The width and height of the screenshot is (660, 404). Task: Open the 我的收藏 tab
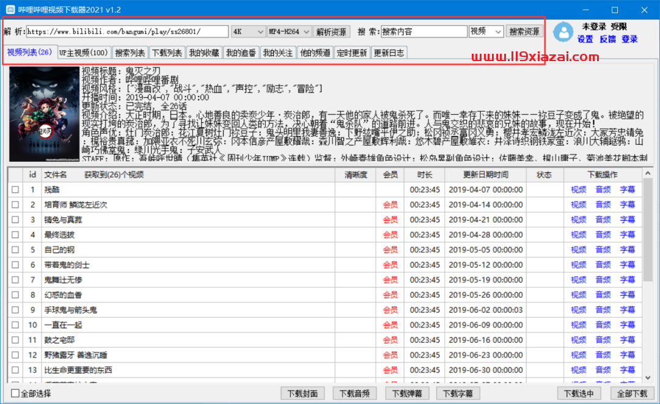point(204,53)
